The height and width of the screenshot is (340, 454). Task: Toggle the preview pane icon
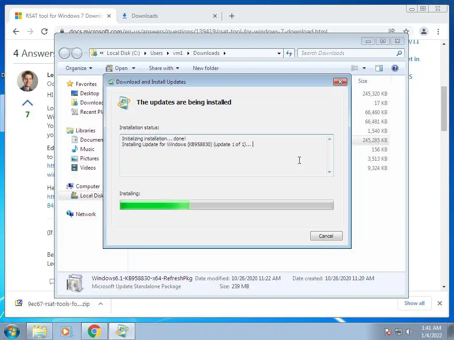click(x=379, y=68)
